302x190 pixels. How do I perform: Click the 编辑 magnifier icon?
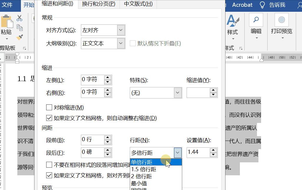(x=256, y=20)
